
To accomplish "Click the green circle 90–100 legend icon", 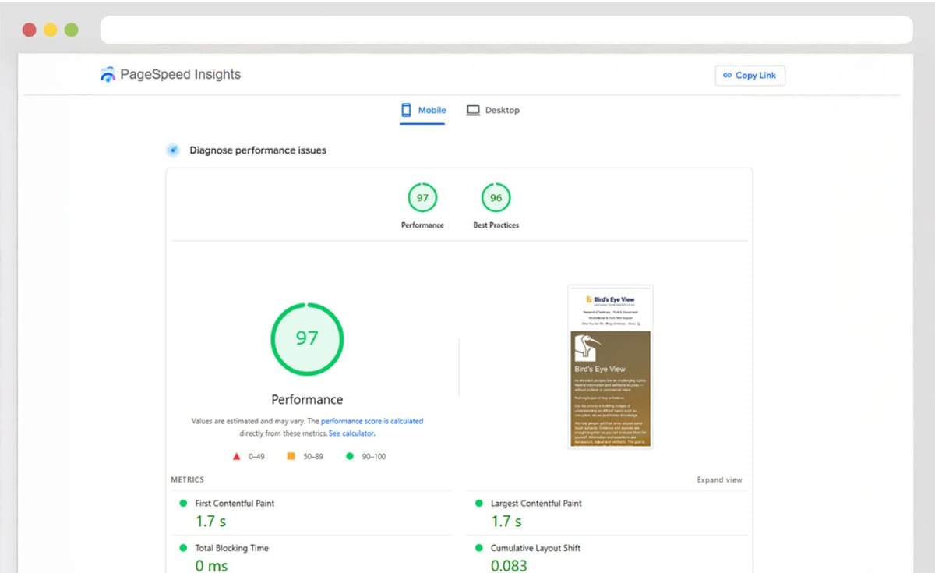I will point(349,456).
